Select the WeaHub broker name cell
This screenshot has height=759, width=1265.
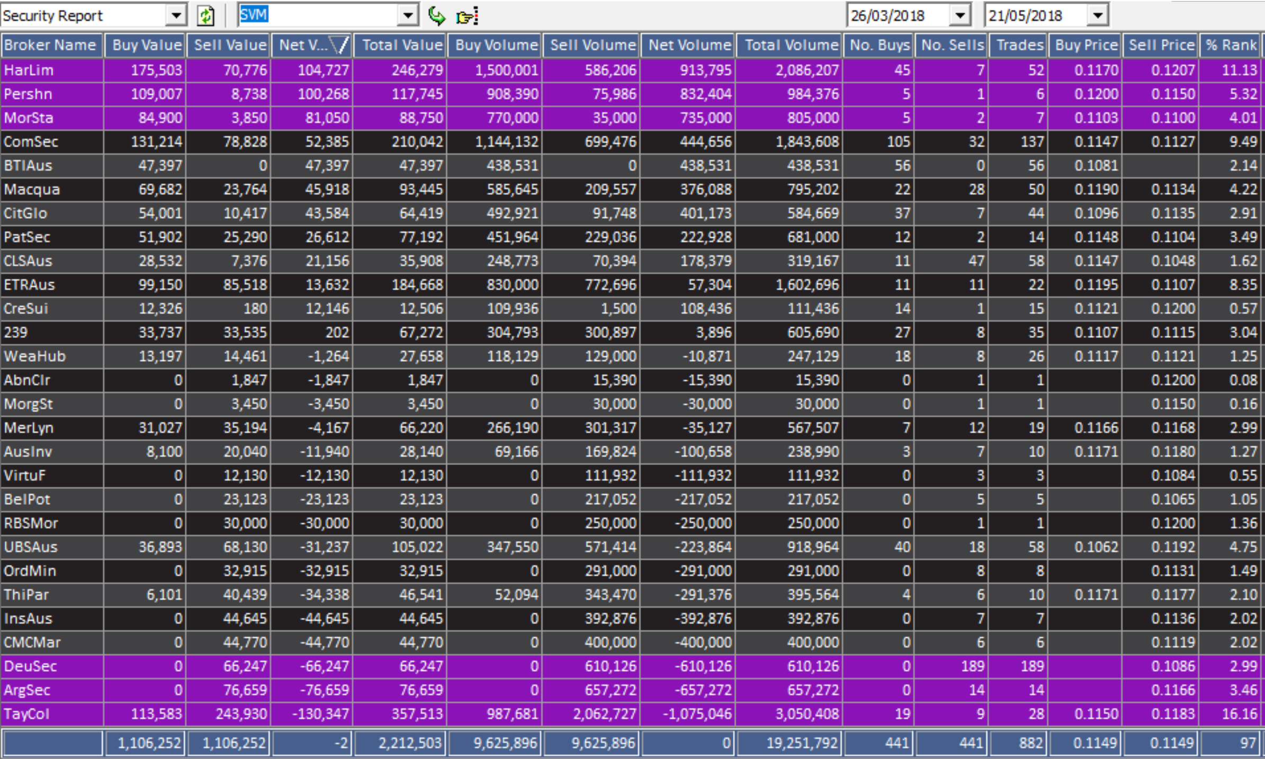pyautogui.click(x=52, y=356)
